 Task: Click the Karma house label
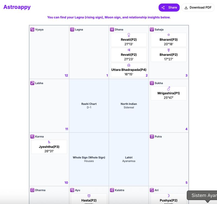point(39,137)
